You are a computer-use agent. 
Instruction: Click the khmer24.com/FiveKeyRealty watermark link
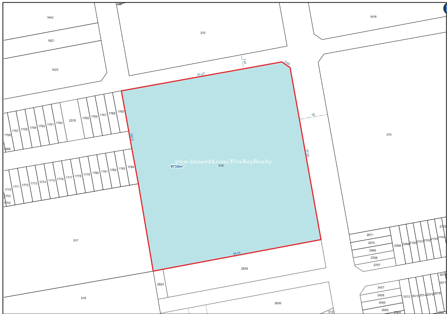223,161
